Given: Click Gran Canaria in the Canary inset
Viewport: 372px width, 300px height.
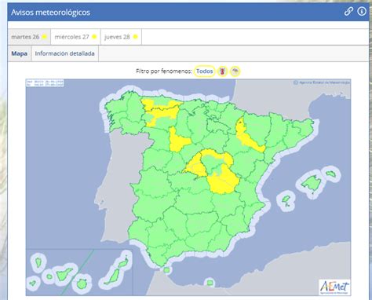Looking at the screenshot, I should click(82, 284).
